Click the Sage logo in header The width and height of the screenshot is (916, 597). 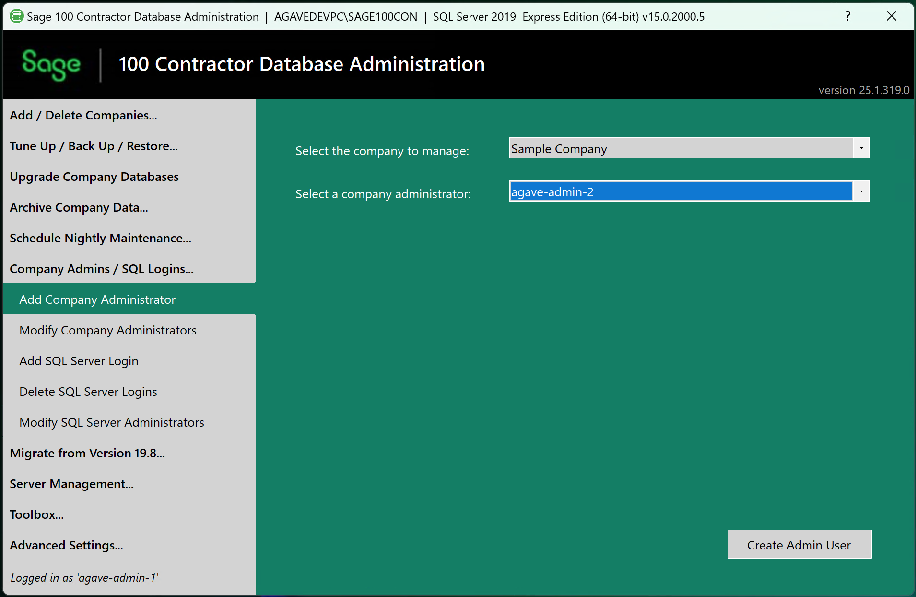coord(51,64)
